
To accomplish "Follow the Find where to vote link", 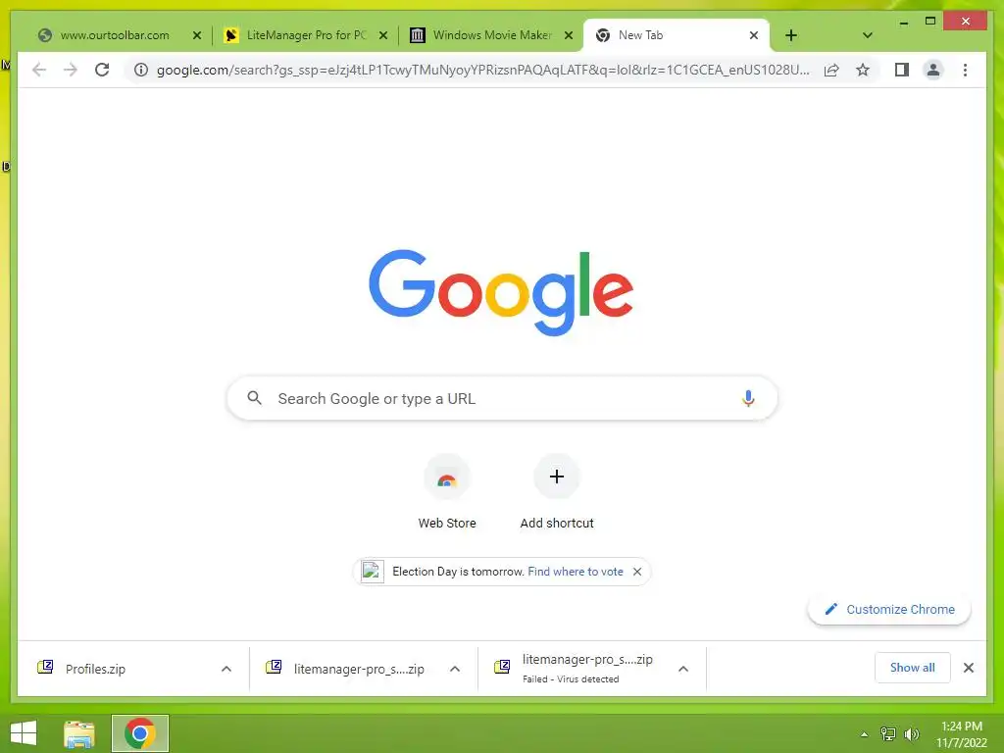I will click(x=575, y=572).
